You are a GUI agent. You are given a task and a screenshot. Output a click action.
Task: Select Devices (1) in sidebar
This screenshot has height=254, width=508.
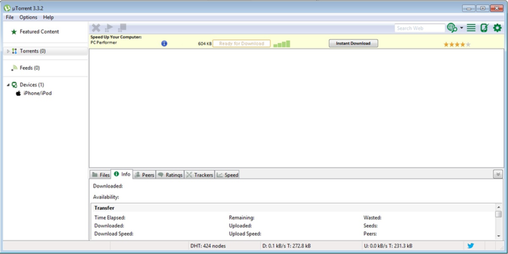coord(32,85)
